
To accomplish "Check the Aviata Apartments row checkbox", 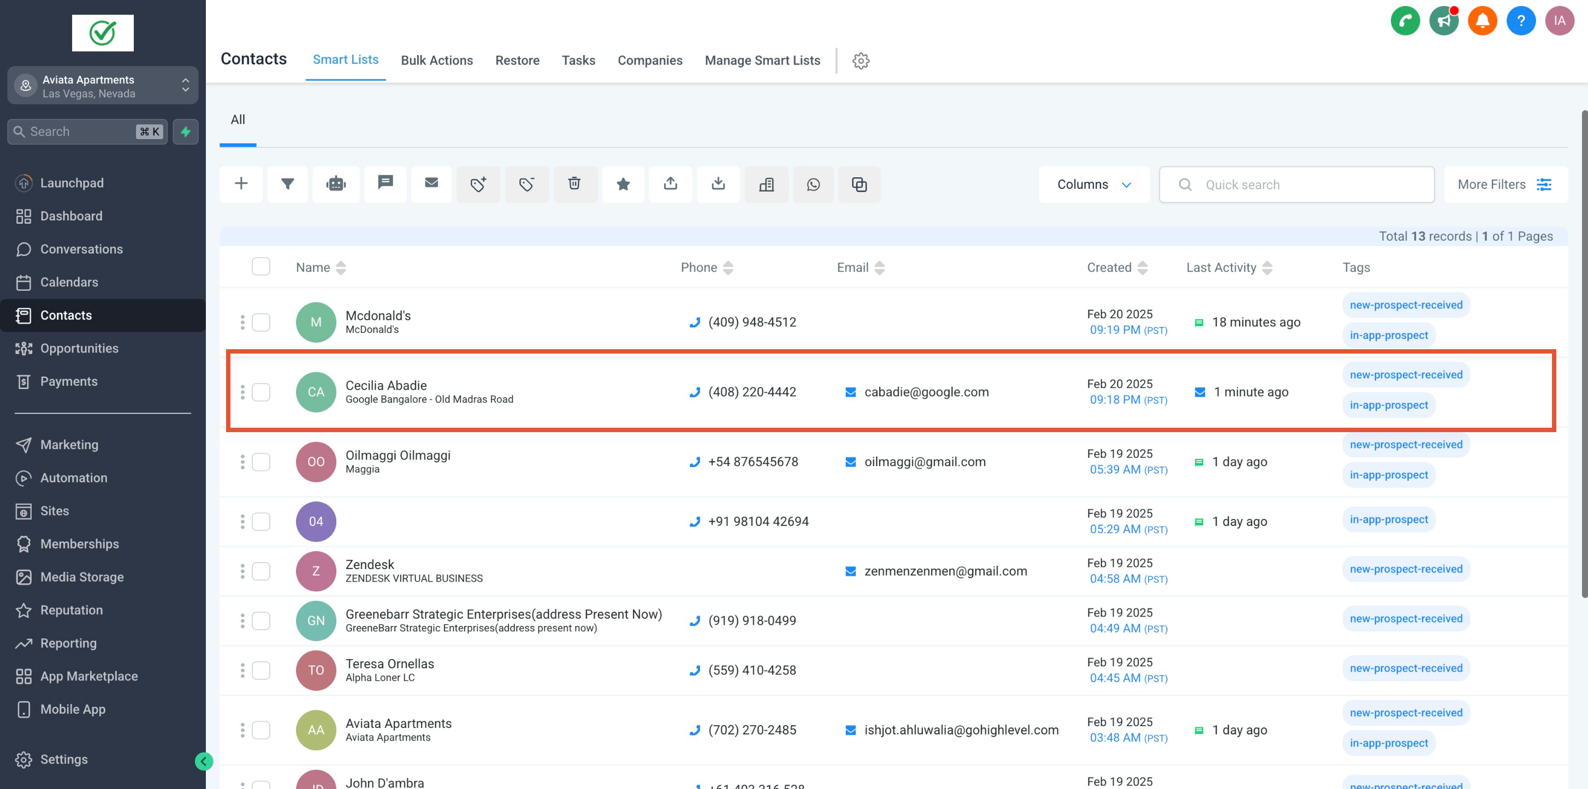I will [x=261, y=730].
